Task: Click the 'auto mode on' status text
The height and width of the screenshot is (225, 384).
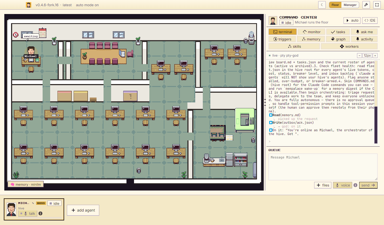Action: [x=87, y=5]
